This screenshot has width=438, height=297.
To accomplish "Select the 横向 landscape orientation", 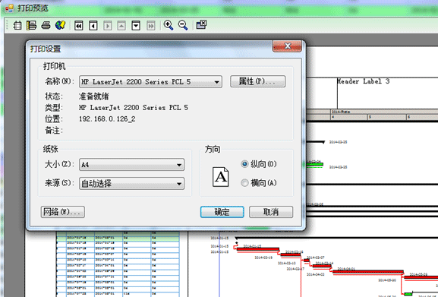I will (259, 183).
